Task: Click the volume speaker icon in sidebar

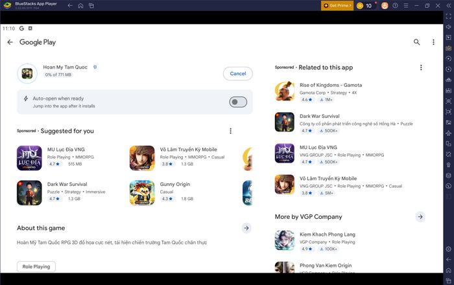Action: pos(449,27)
